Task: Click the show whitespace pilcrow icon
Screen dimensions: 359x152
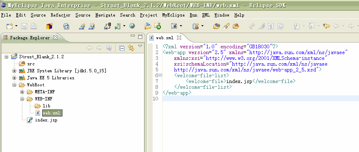Action: point(271,26)
